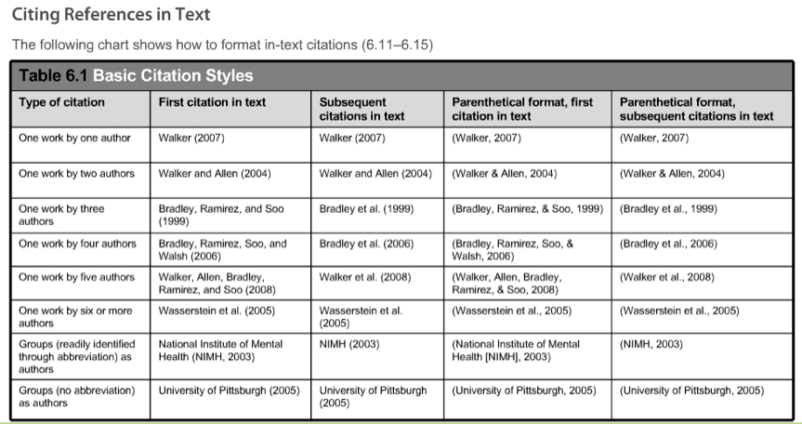Click the 'One work by five authors' row label
This screenshot has height=424, width=802.
(76, 277)
